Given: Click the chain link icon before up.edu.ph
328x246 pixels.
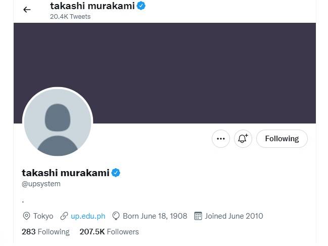Looking at the screenshot, I should point(64,216).
